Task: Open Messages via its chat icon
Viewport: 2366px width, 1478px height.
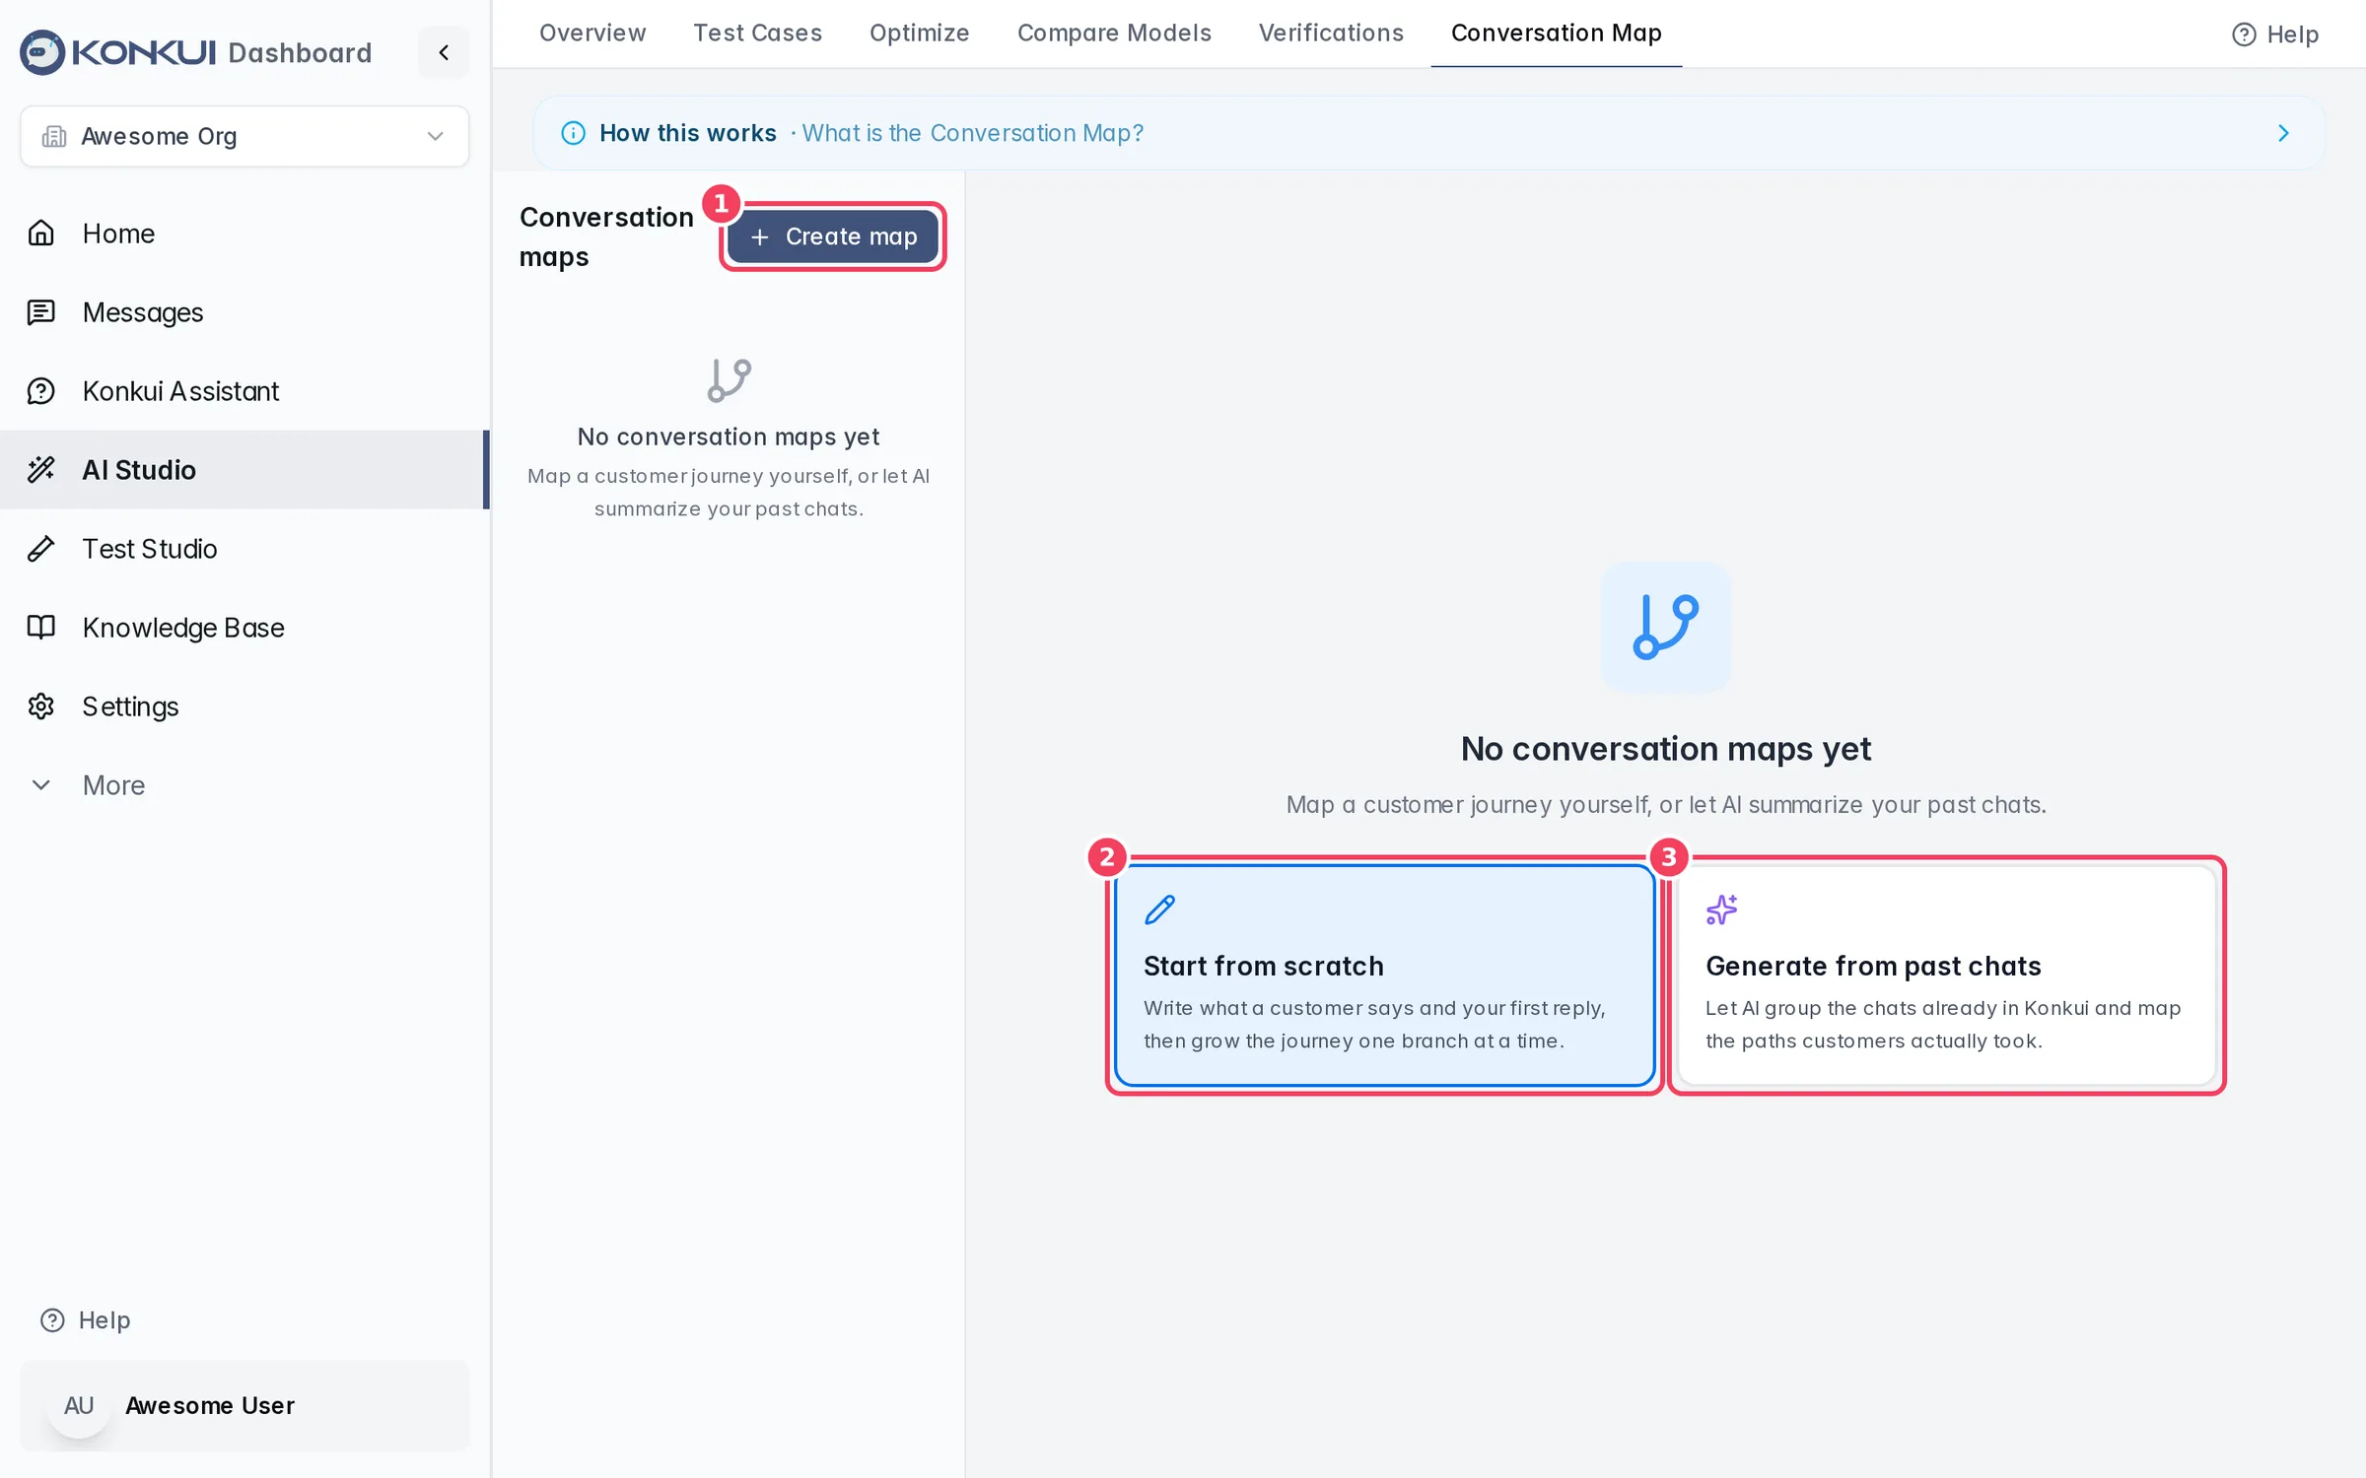Action: (40, 312)
